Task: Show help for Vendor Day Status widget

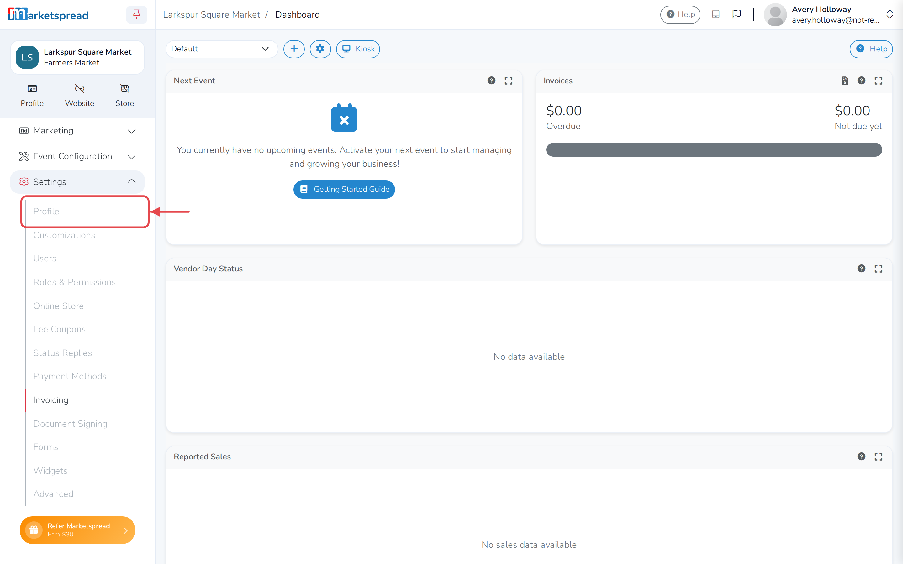Action: (x=862, y=269)
